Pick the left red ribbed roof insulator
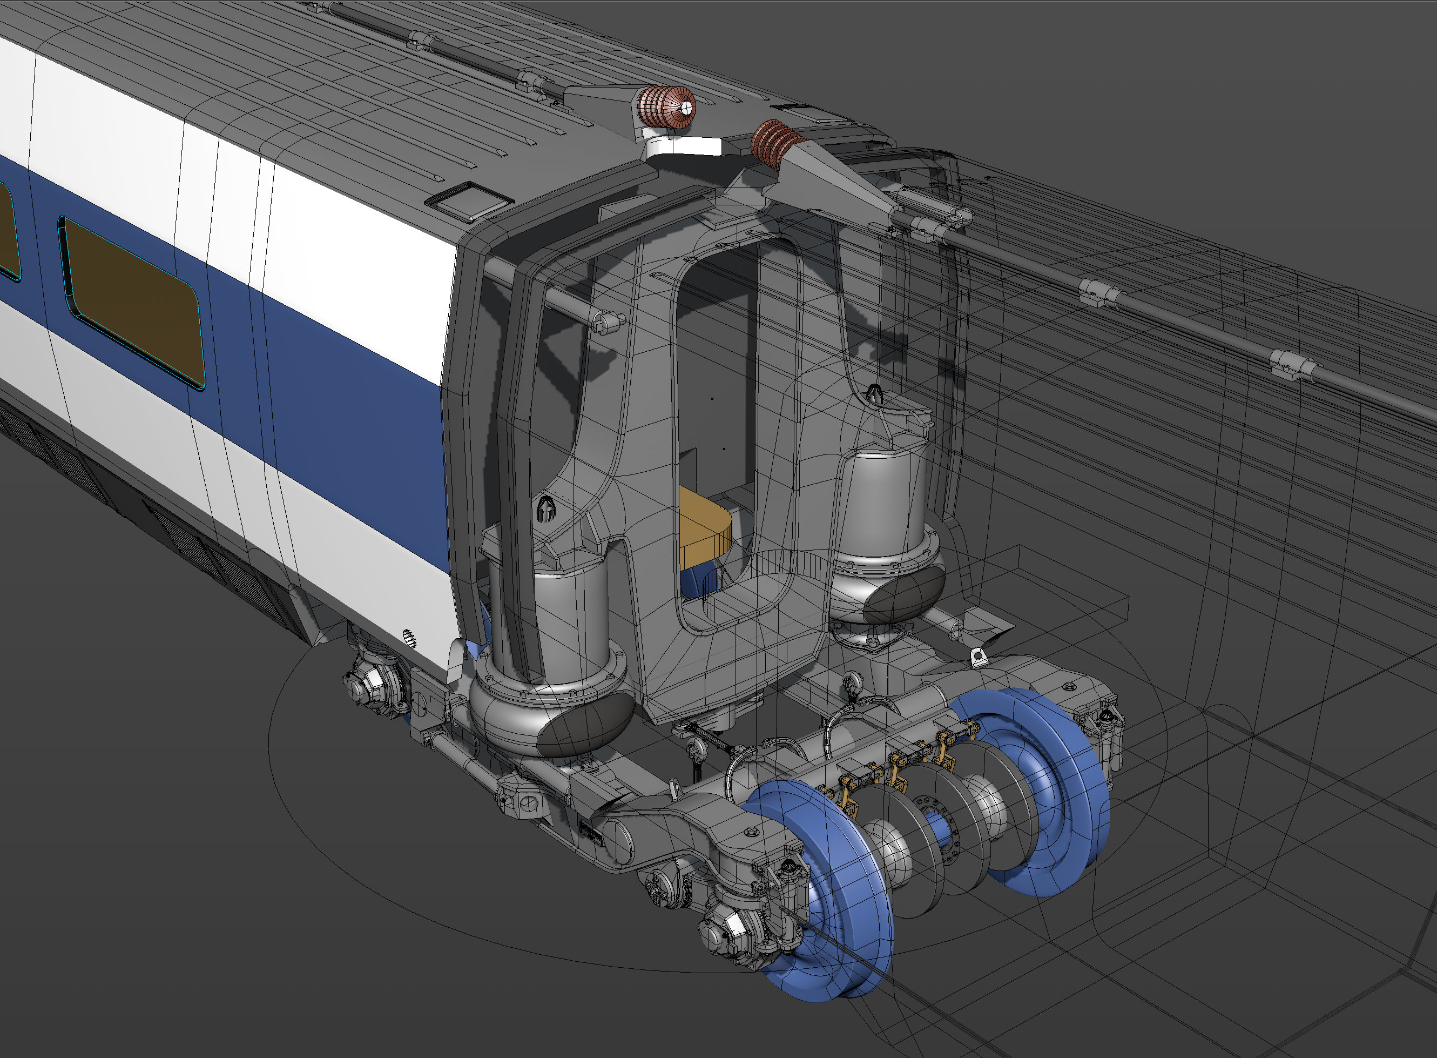Viewport: 1437px width, 1058px height. (x=667, y=106)
